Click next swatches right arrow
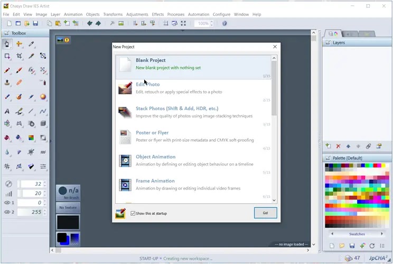 (382, 234)
